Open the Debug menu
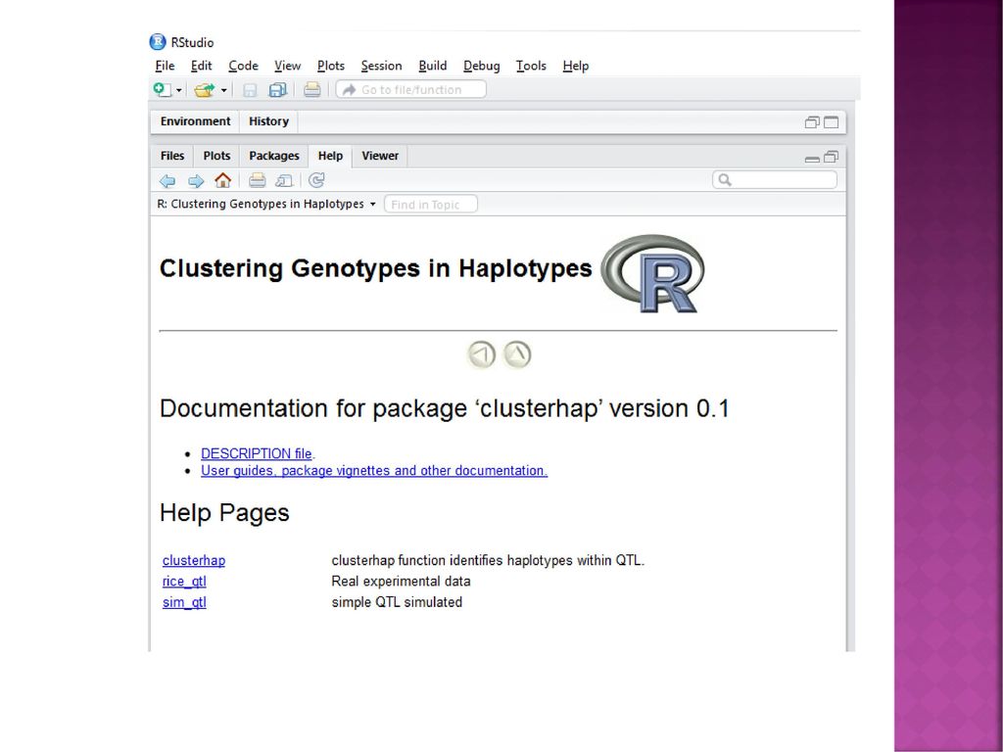1003x752 pixels. click(x=482, y=66)
